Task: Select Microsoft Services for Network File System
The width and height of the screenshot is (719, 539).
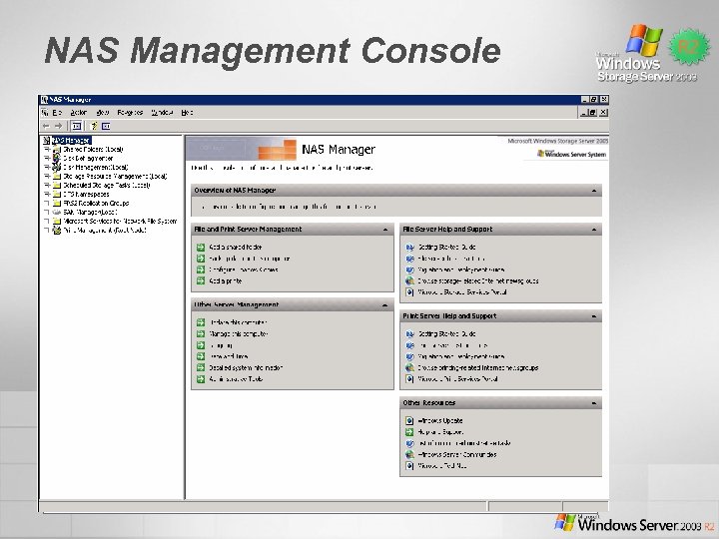Action: pos(120,221)
